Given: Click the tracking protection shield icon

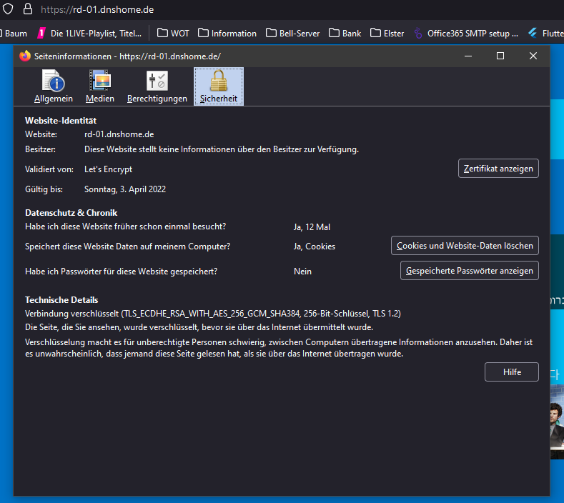Looking at the screenshot, I should (x=7, y=10).
